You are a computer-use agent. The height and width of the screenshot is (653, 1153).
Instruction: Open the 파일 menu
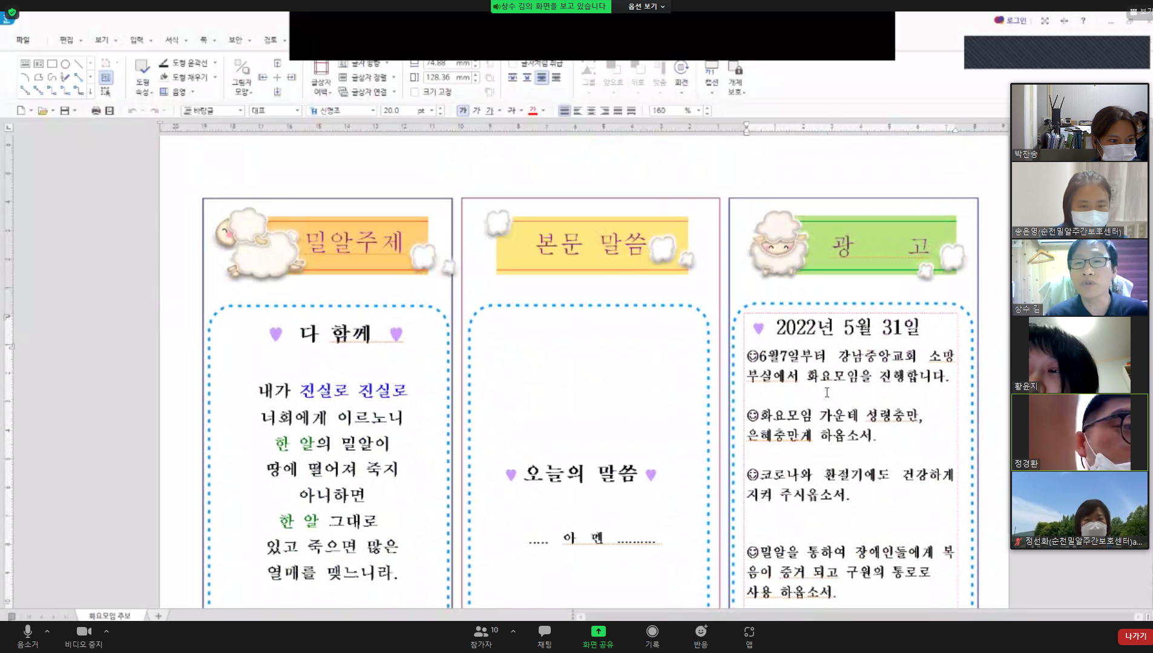tap(23, 40)
